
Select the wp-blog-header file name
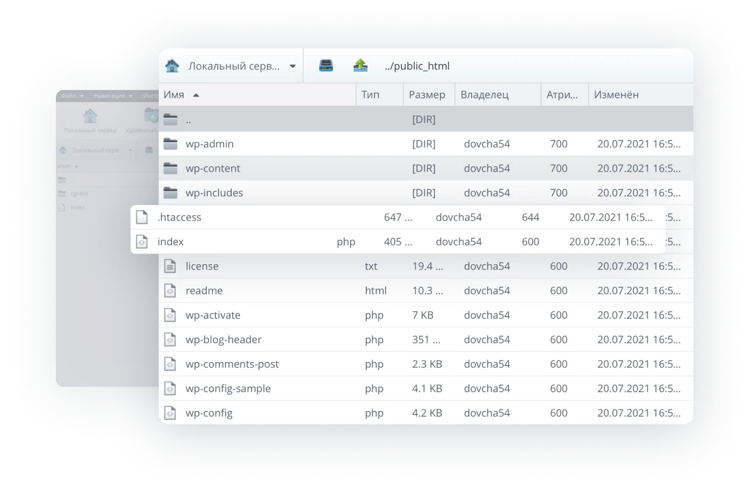pyautogui.click(x=223, y=339)
